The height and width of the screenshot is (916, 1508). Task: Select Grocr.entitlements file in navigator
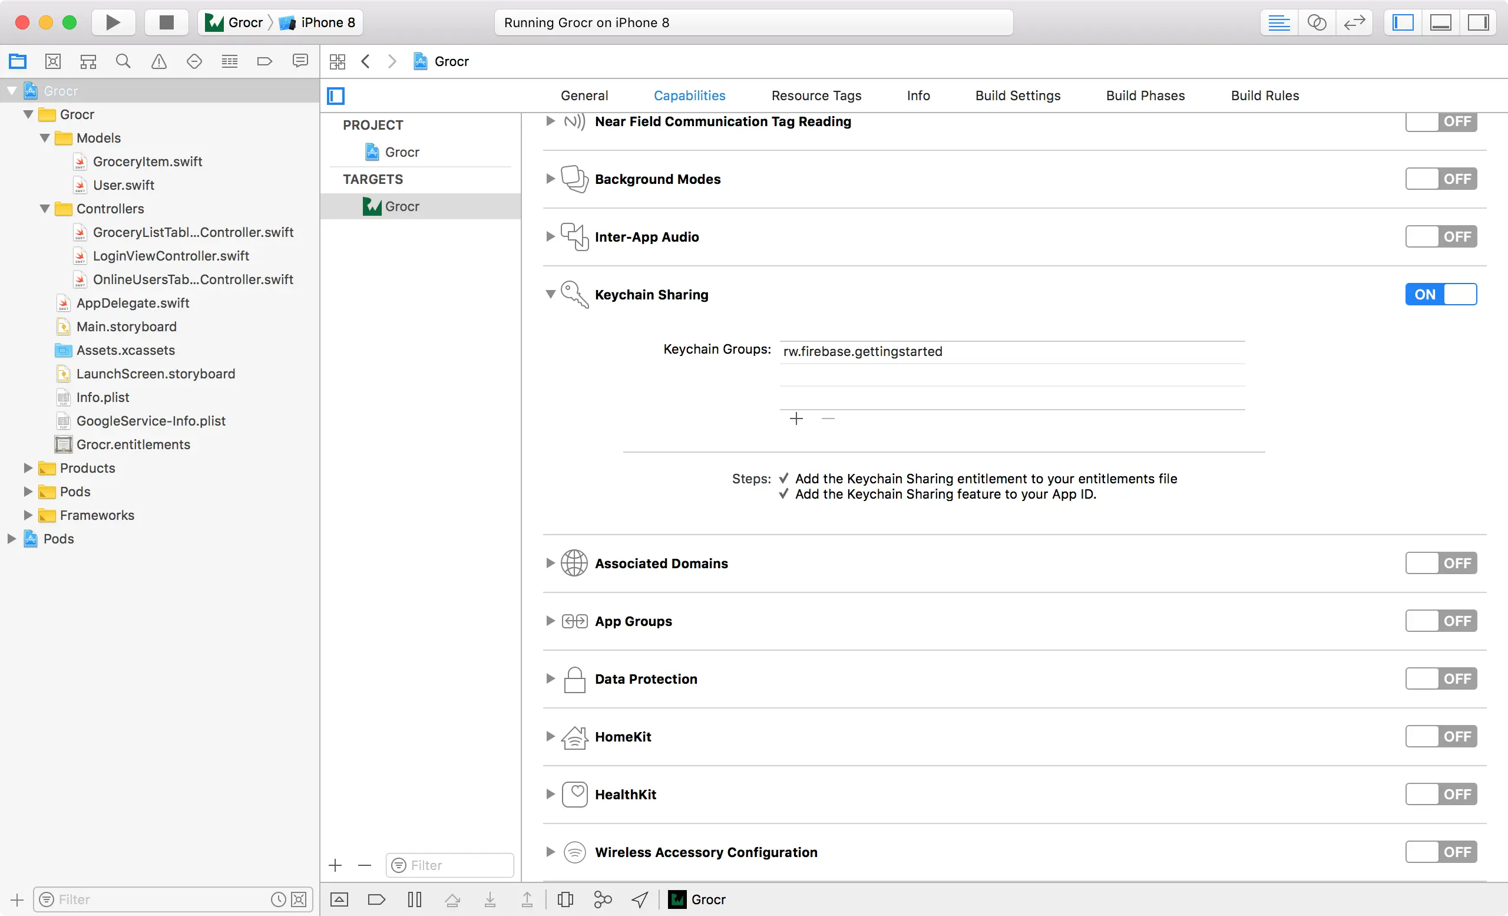tap(133, 444)
